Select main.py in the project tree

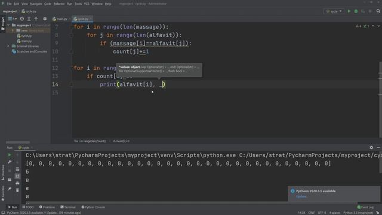coord(24,41)
